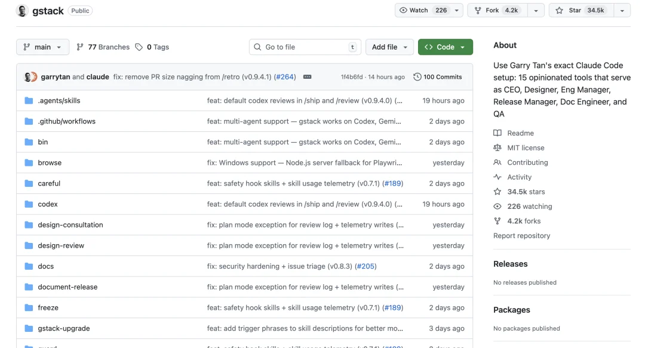Click the Watch eye icon
The image size is (645, 348).
403,11
